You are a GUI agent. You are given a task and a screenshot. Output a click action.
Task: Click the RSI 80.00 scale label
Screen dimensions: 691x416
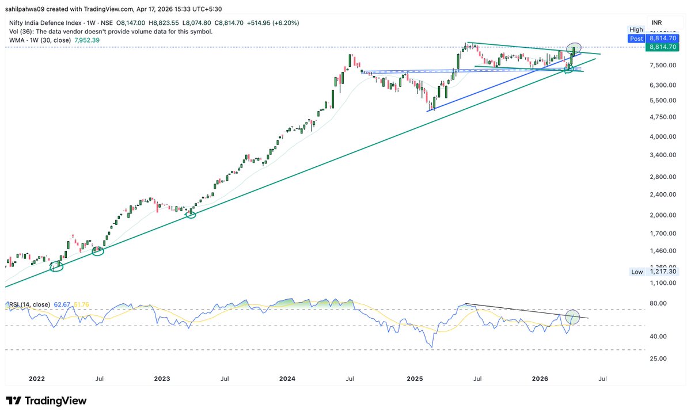pyautogui.click(x=659, y=303)
